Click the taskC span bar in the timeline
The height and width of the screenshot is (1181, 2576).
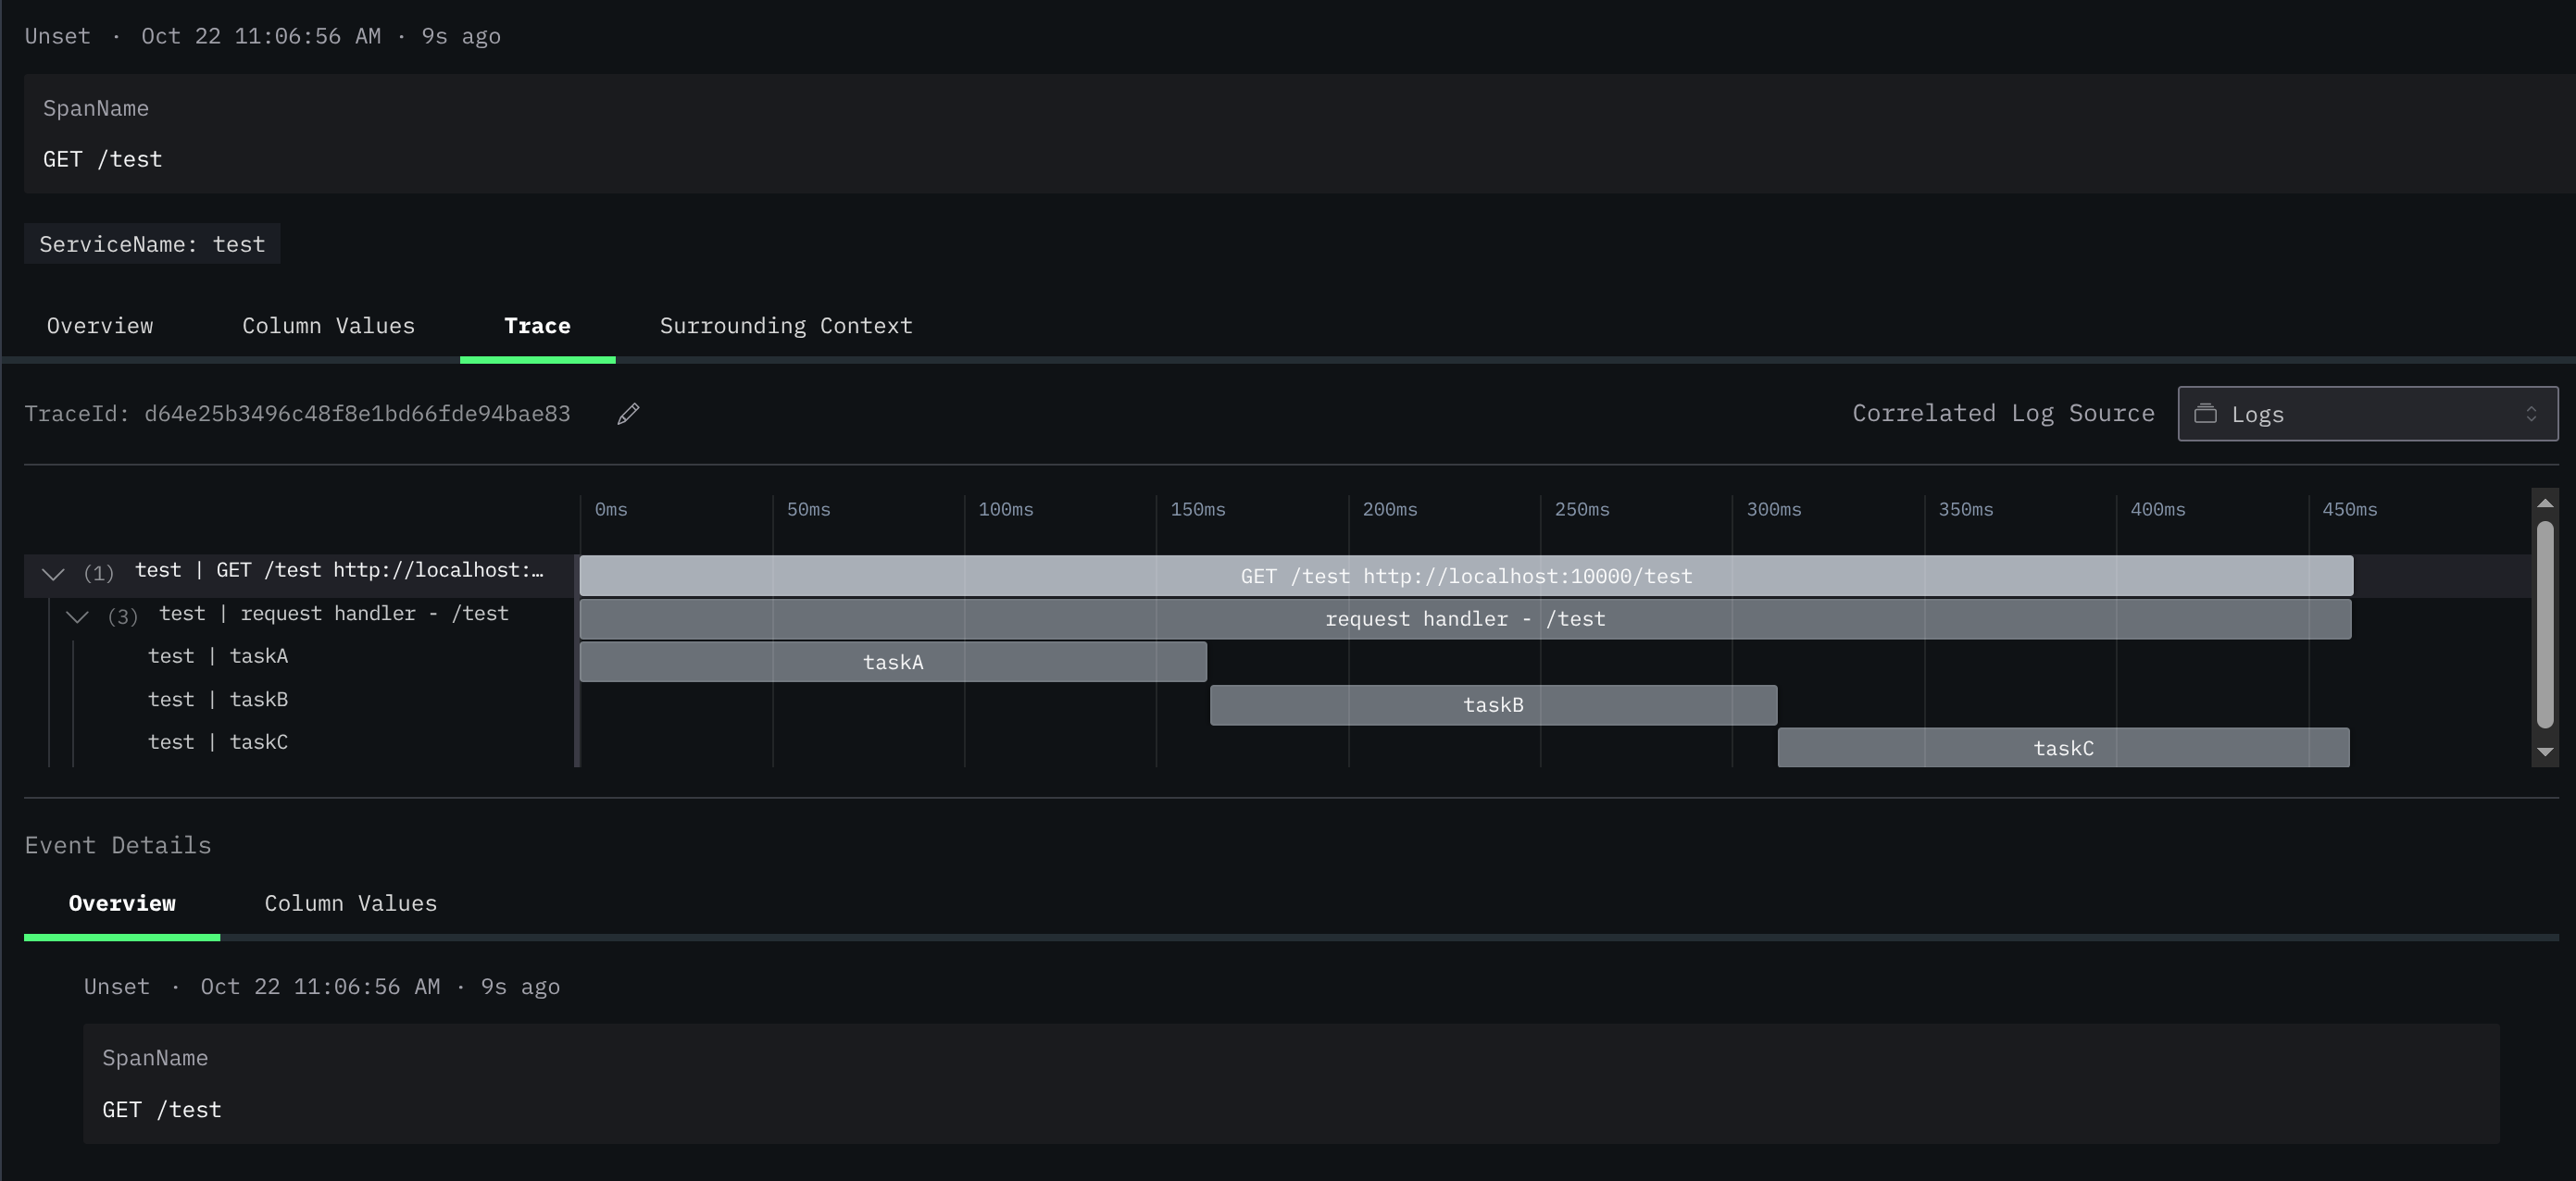coord(2063,747)
